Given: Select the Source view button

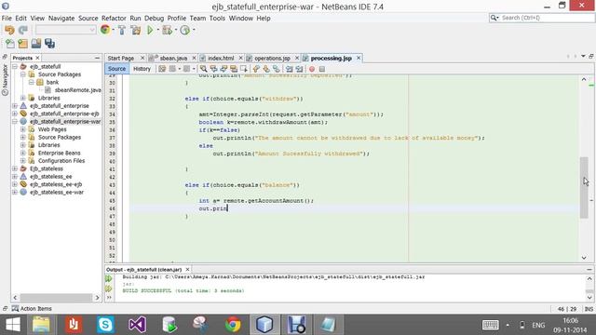Looking at the screenshot, I should click(116, 69).
